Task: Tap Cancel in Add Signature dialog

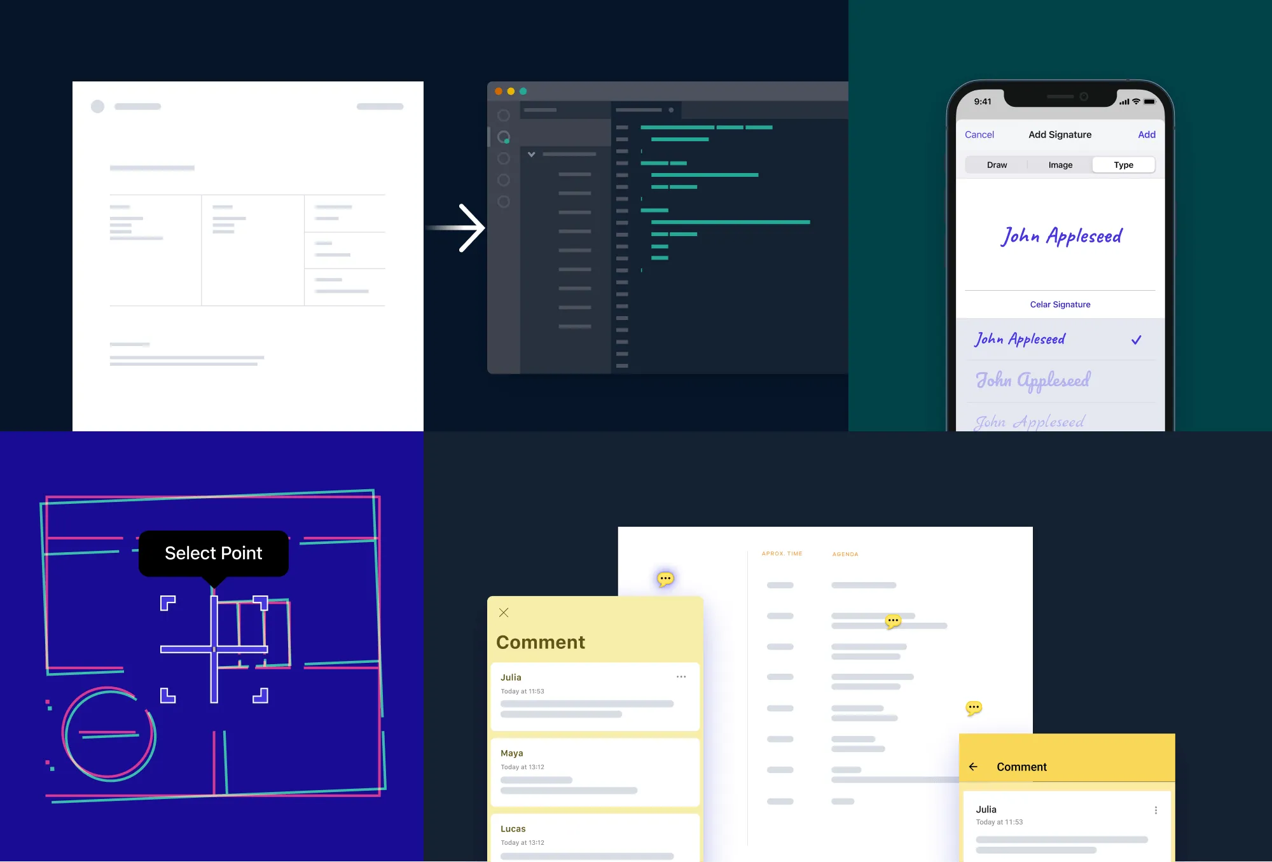Action: click(x=979, y=134)
